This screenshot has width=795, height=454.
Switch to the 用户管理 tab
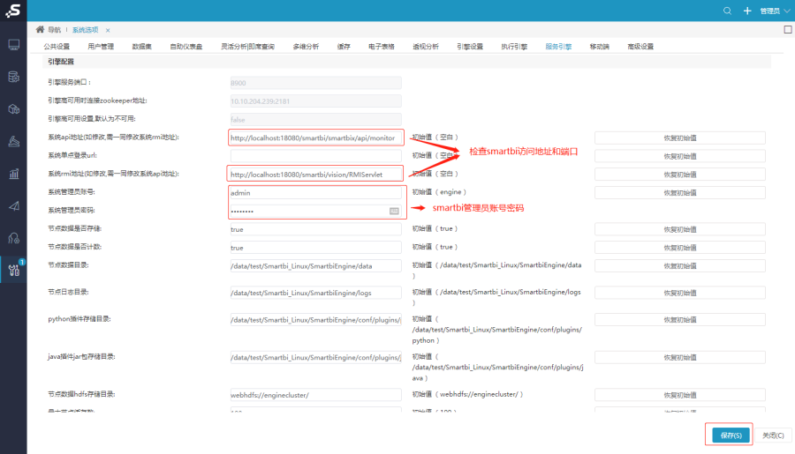(x=101, y=47)
